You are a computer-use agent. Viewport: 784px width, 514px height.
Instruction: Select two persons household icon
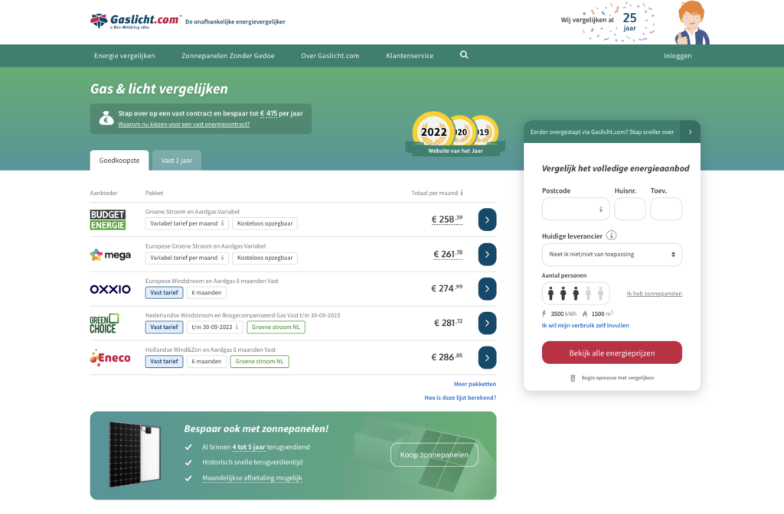point(563,294)
